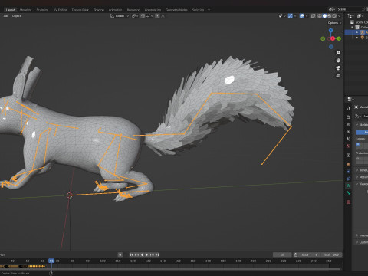The image size is (368, 276).
Task: Click the blue Z axis gizmo
Action: coord(331,31)
